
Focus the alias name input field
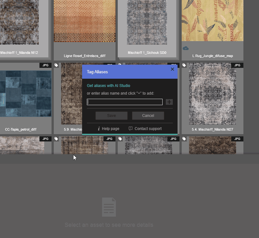(x=125, y=102)
